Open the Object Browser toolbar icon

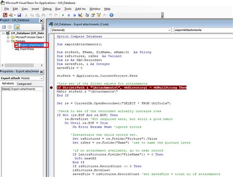[99, 15]
